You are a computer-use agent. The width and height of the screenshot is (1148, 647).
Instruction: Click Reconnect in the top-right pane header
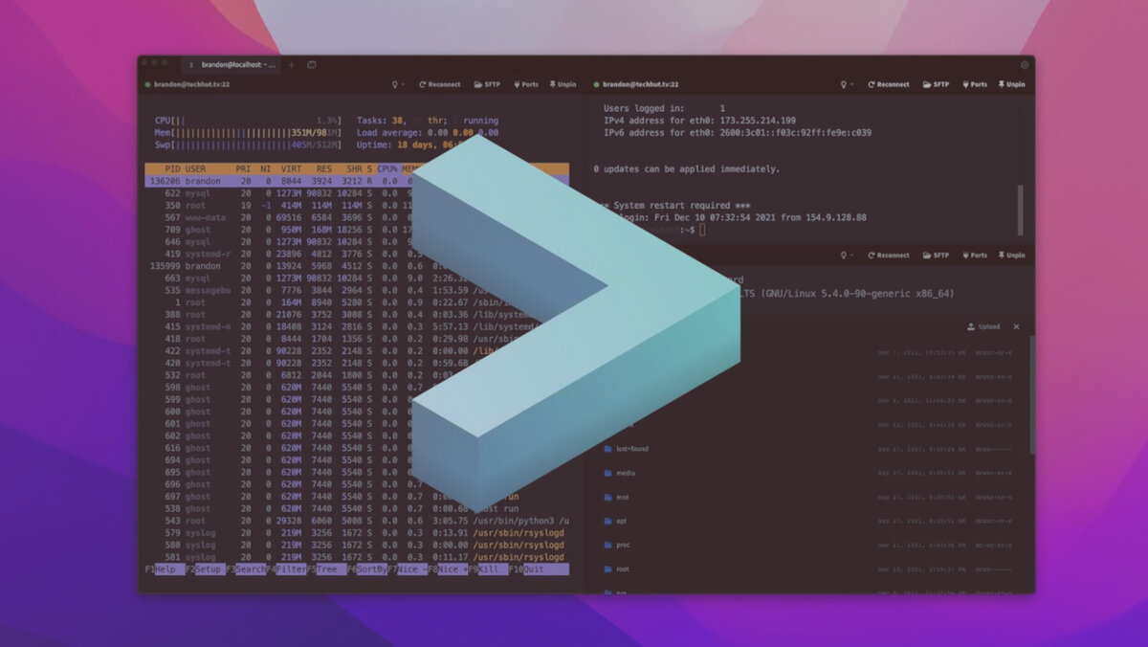coord(888,84)
